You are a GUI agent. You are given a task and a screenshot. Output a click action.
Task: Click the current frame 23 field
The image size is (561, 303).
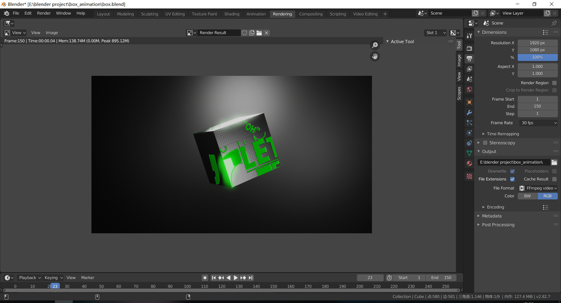370,278
